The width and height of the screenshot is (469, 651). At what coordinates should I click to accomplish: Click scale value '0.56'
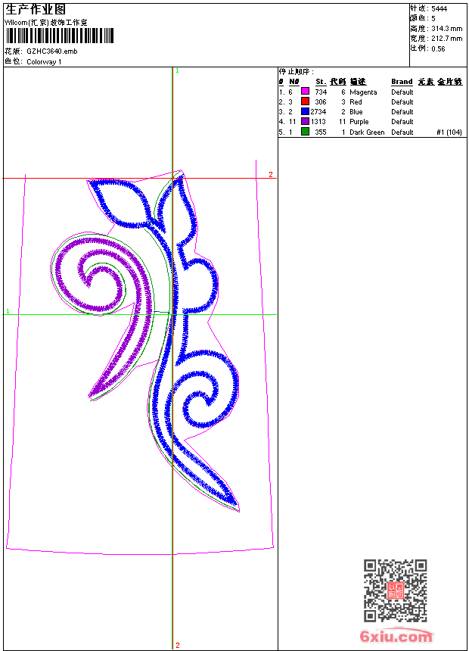(438, 49)
